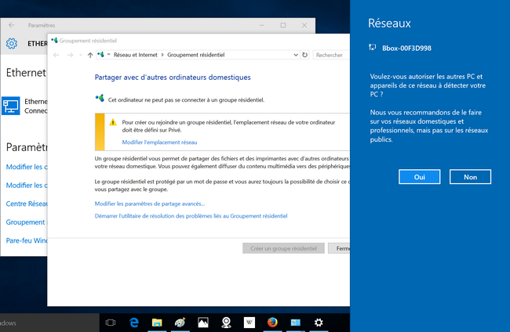The height and width of the screenshot is (332, 510).
Task: Expand the address bar history dropdown
Action: click(296, 55)
